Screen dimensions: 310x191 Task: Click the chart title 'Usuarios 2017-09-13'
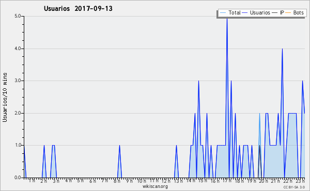[78, 8]
